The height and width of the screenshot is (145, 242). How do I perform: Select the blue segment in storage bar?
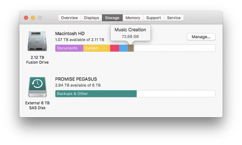[x=123, y=48]
